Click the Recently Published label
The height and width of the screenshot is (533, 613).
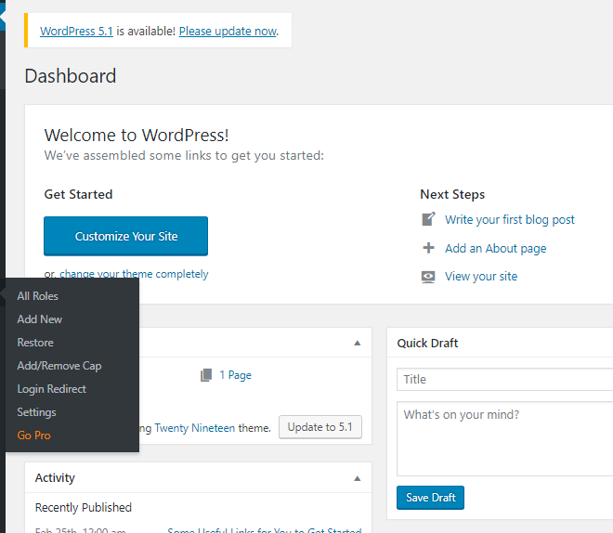pyautogui.click(x=84, y=507)
